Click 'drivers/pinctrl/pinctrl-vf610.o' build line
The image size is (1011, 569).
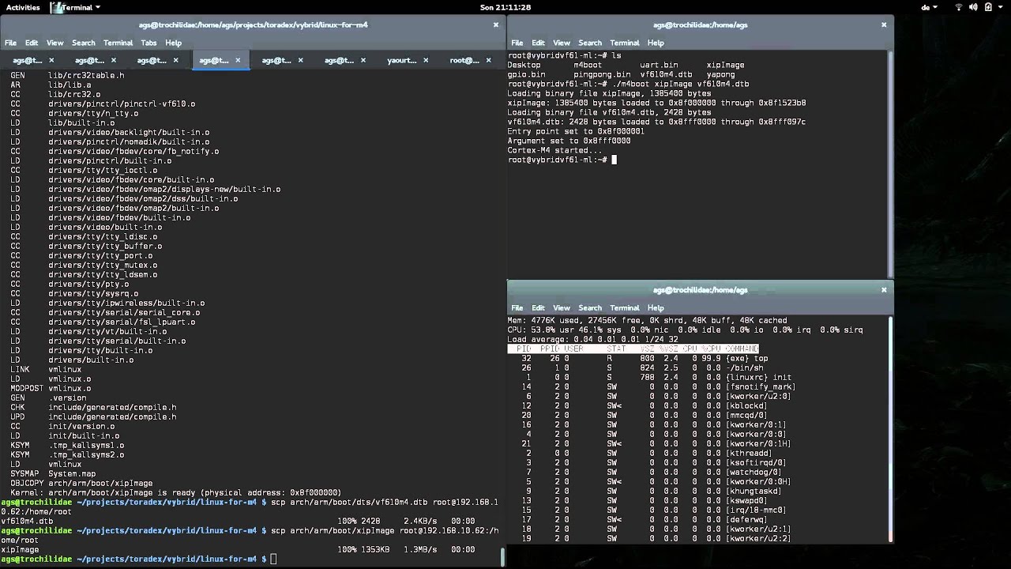coord(103,104)
